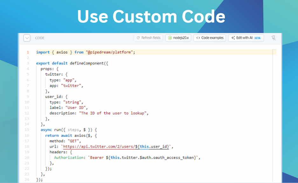Screen dimensions: 298x183
Task: Click the AI sparkle icon
Action: click(x=233, y=38)
